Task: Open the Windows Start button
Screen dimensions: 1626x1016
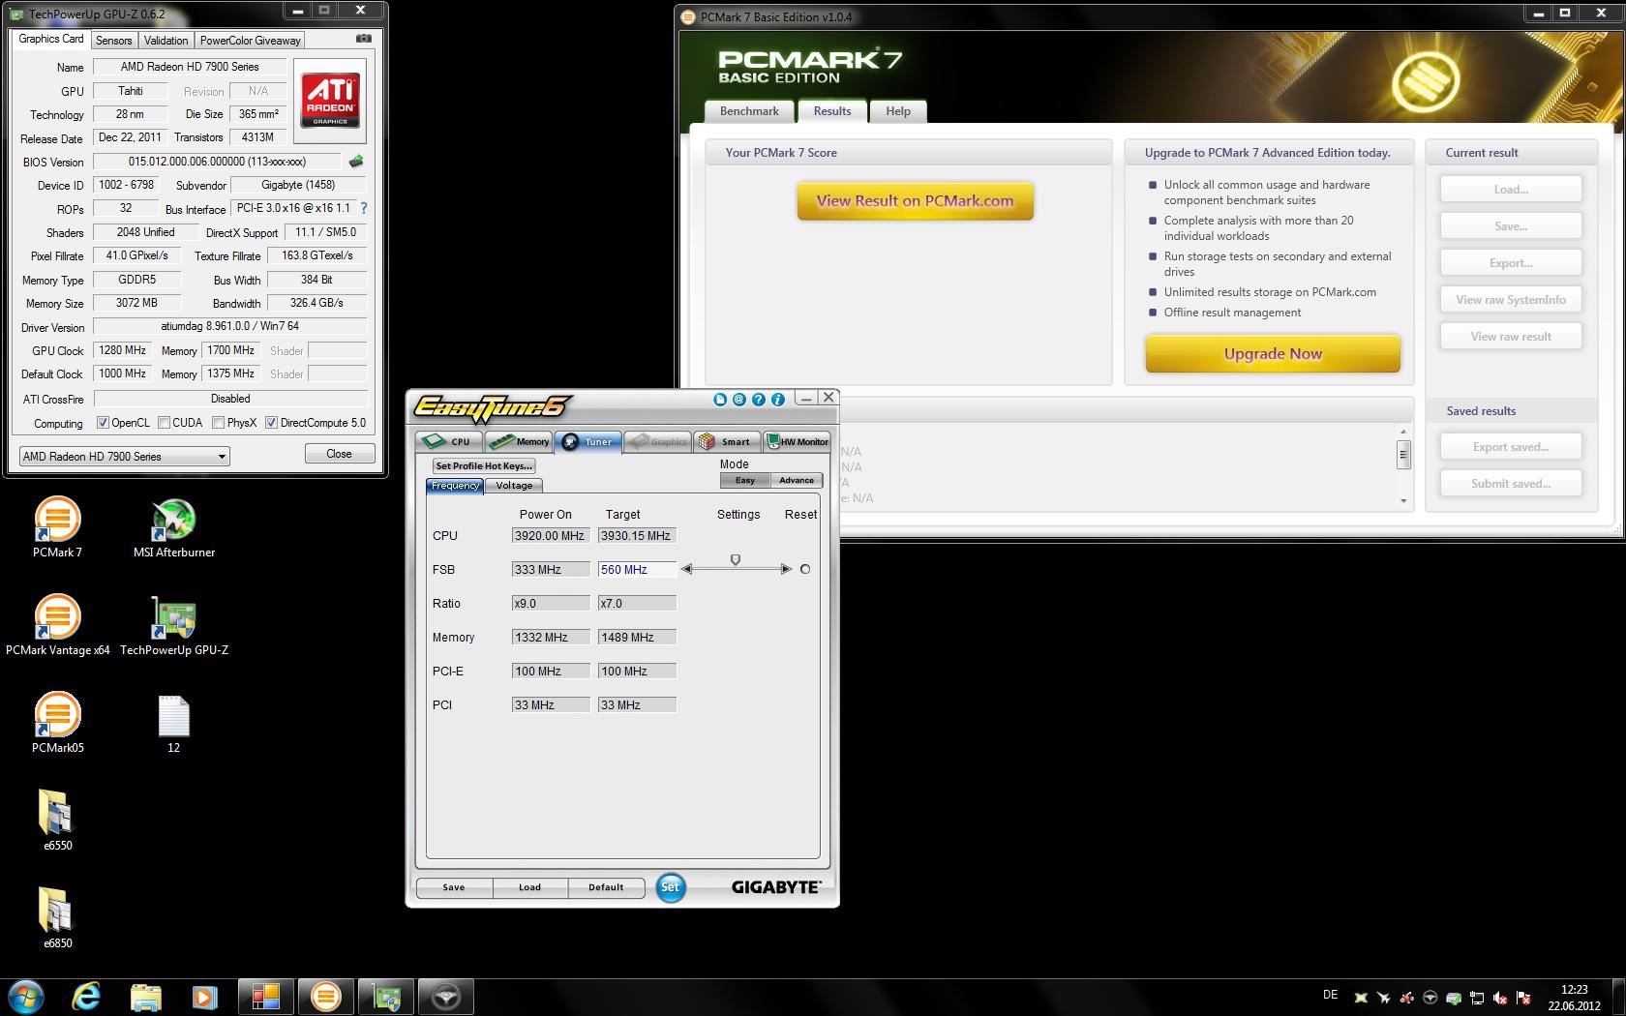Action: 26,996
